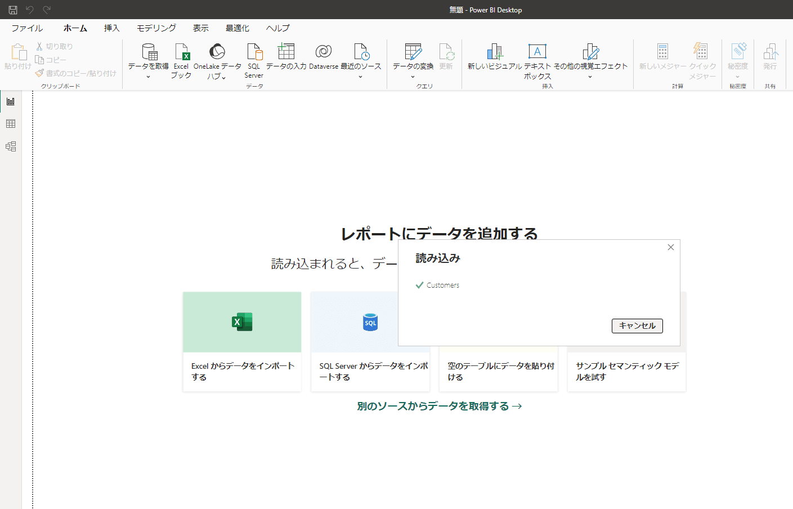Screen dimensions: 793x509
Task: Expand その他の視覚エフェクト dropdown
Action: point(590,77)
